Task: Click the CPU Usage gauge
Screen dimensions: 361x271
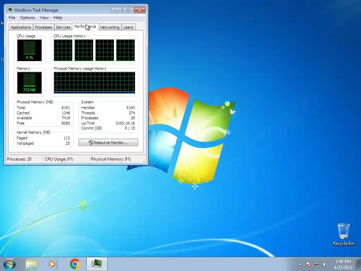Action: click(x=29, y=50)
